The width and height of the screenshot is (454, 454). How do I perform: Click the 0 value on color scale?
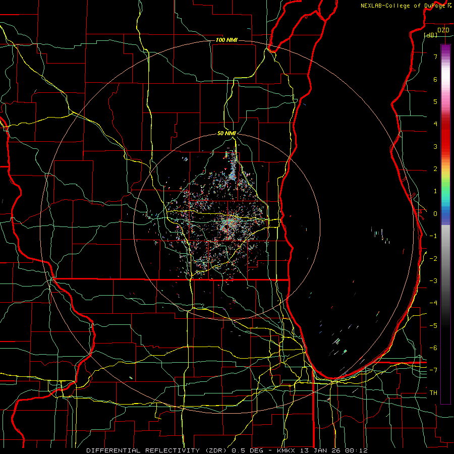tap(435, 214)
